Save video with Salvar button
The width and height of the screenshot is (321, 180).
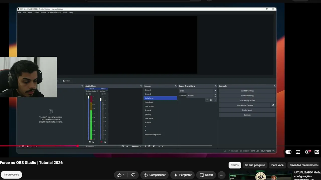[206, 175]
